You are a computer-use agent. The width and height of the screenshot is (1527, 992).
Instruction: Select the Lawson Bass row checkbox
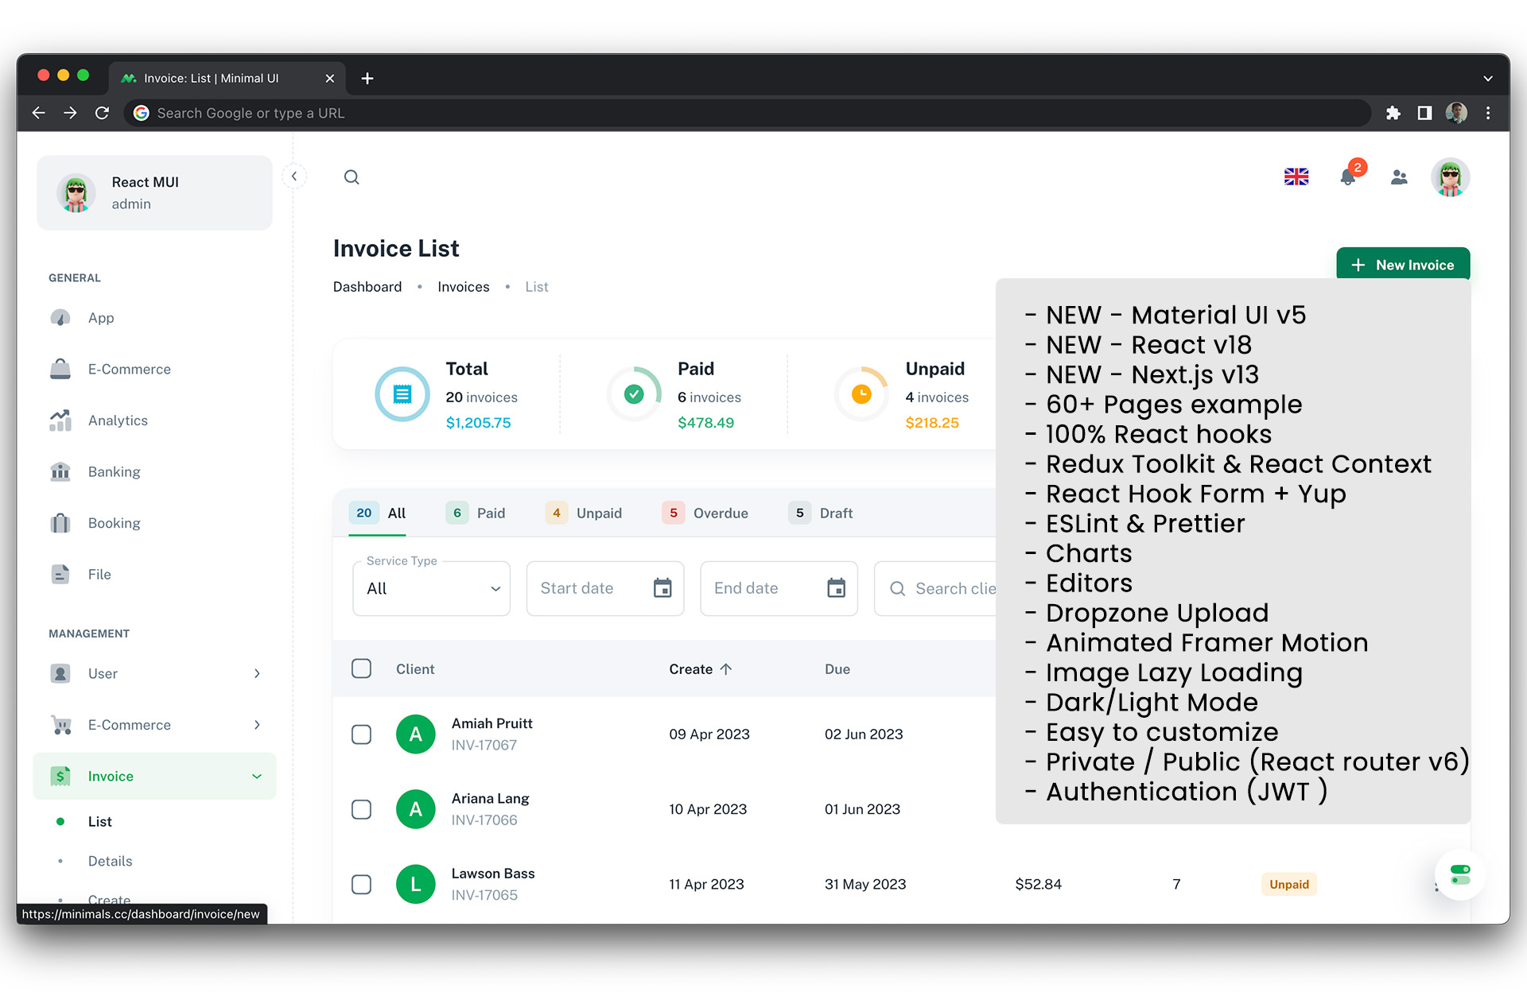tap(361, 884)
